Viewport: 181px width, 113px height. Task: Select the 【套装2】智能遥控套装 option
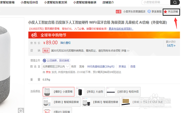tap(101, 102)
